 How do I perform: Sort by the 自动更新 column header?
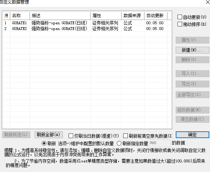(x=156, y=16)
